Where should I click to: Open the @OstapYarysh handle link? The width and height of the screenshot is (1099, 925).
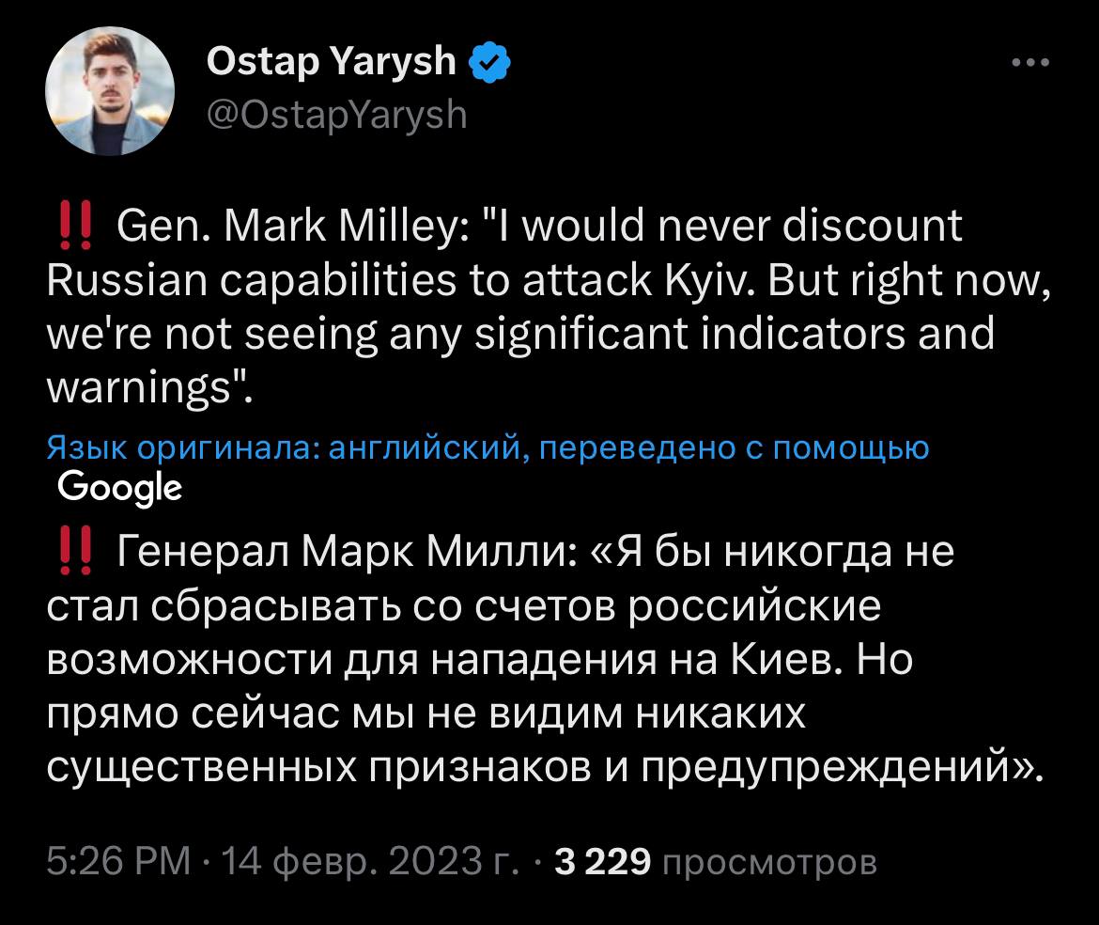334,114
